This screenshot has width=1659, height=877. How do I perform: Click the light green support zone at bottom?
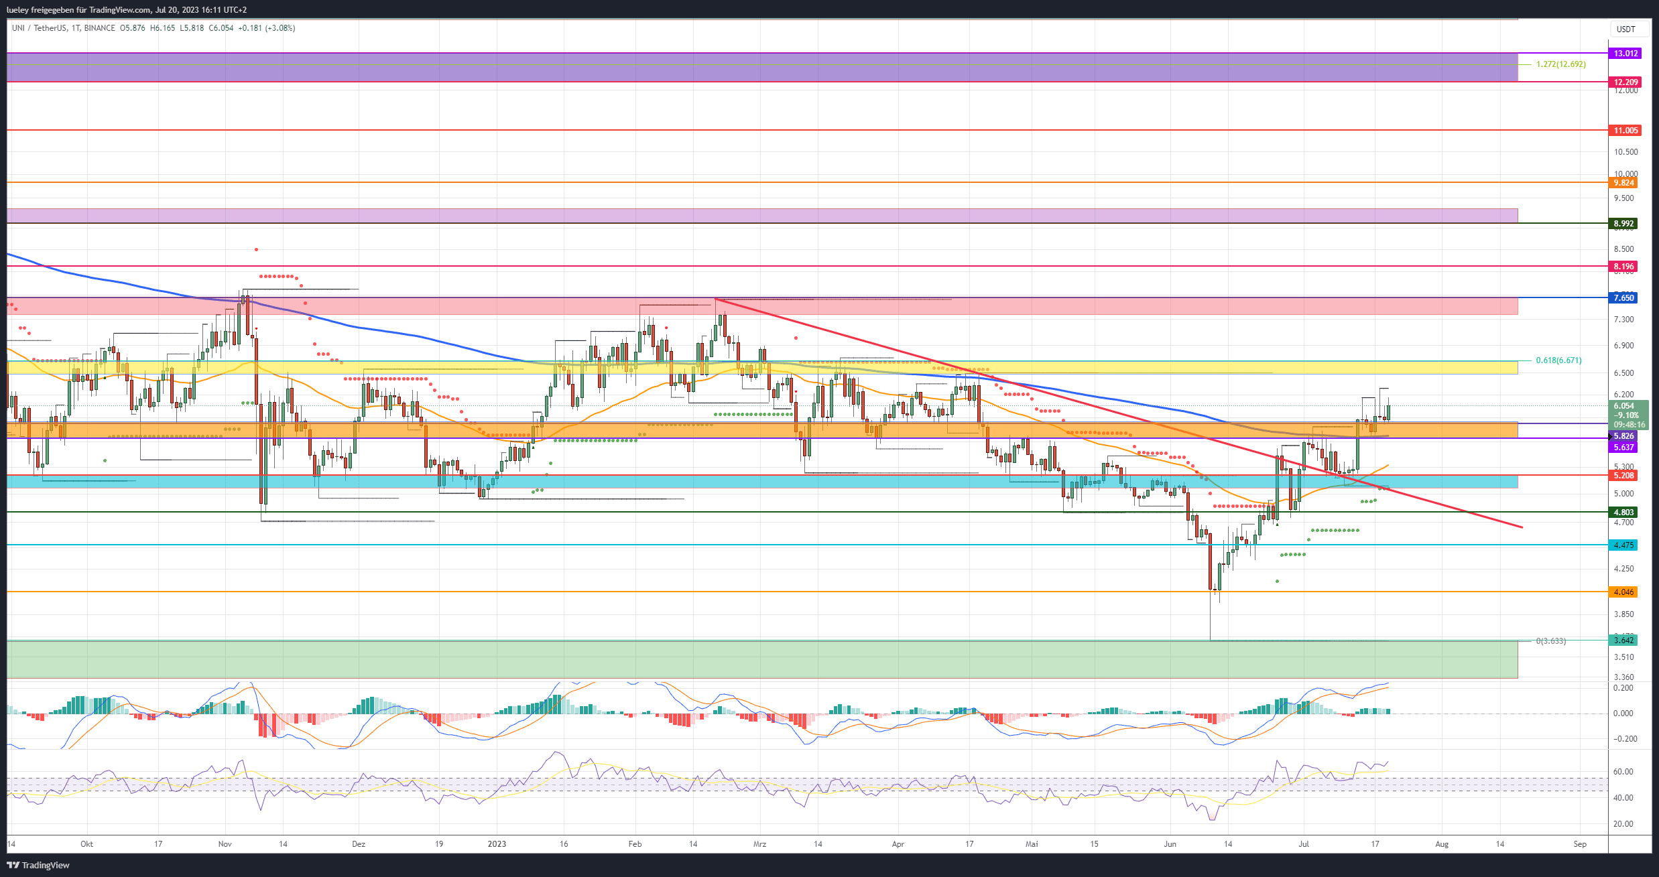click(762, 659)
